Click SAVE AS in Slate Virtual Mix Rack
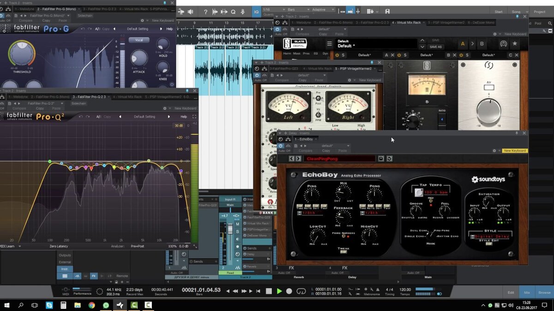 (x=435, y=47)
